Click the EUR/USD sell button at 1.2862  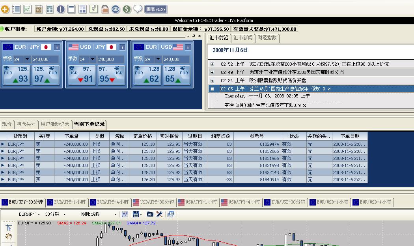(x=147, y=75)
